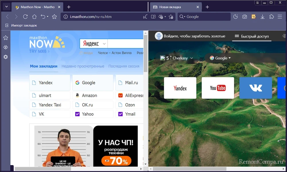Click the Импорт закладок bookmark bar label
Viewport: 287px width, 172px height.
[x=24, y=25]
